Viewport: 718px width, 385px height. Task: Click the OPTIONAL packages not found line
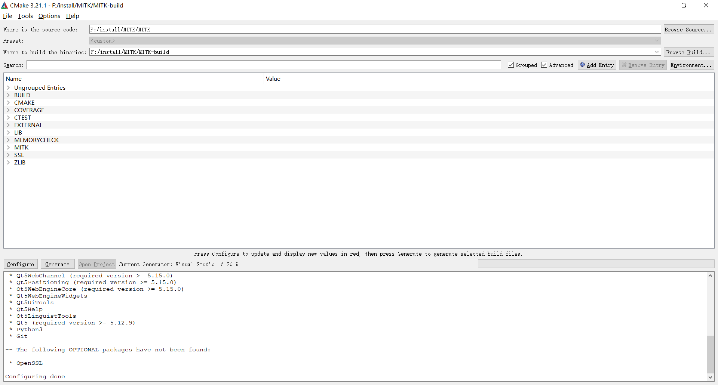coord(108,349)
